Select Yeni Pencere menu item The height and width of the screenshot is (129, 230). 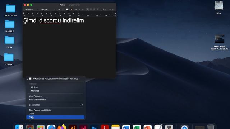[x=55, y=96]
